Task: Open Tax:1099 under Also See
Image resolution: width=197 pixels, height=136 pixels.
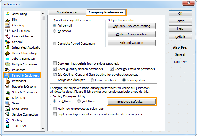Action: coord(180,62)
